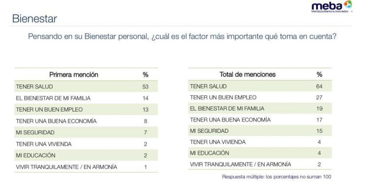Click VIVIR TRANQUILAMENTE row in left table
Image resolution: width=369 pixels, height=184 pixels.
point(86,167)
